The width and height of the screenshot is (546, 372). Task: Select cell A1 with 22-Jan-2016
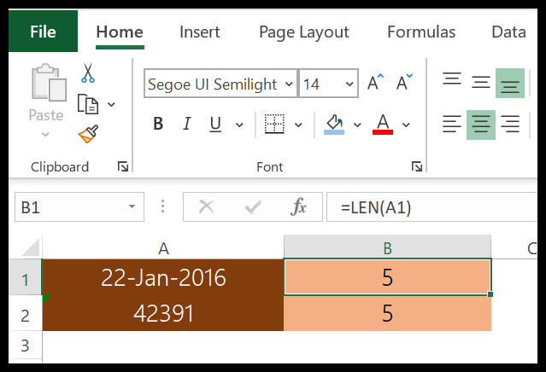click(163, 277)
